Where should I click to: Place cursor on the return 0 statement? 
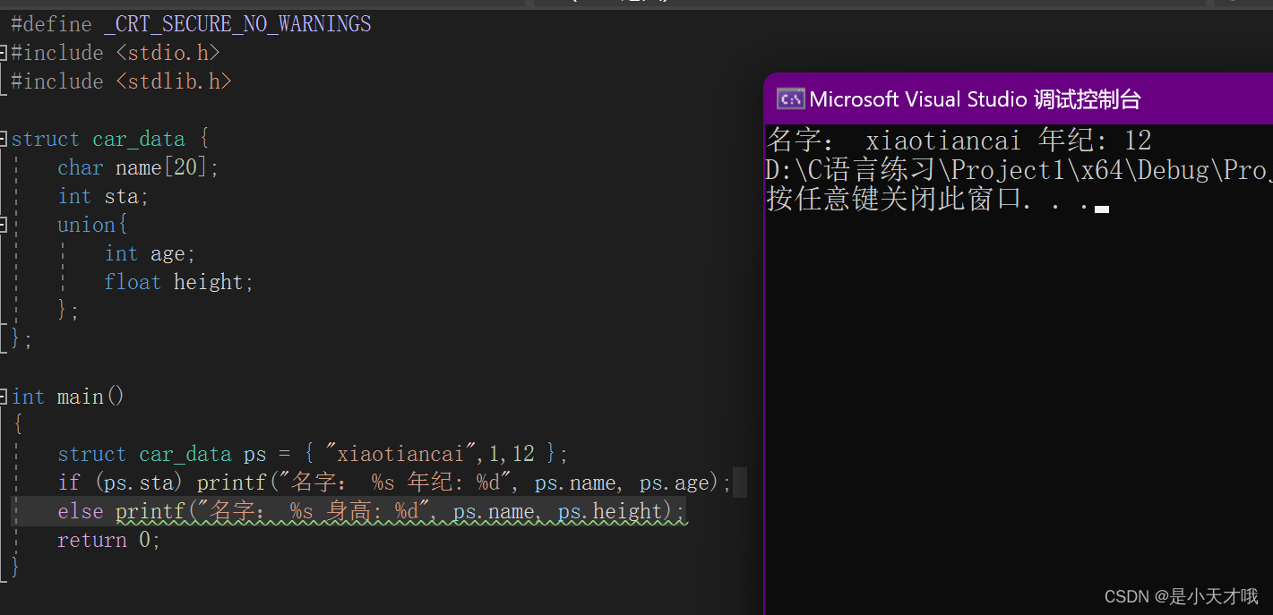click(x=108, y=540)
